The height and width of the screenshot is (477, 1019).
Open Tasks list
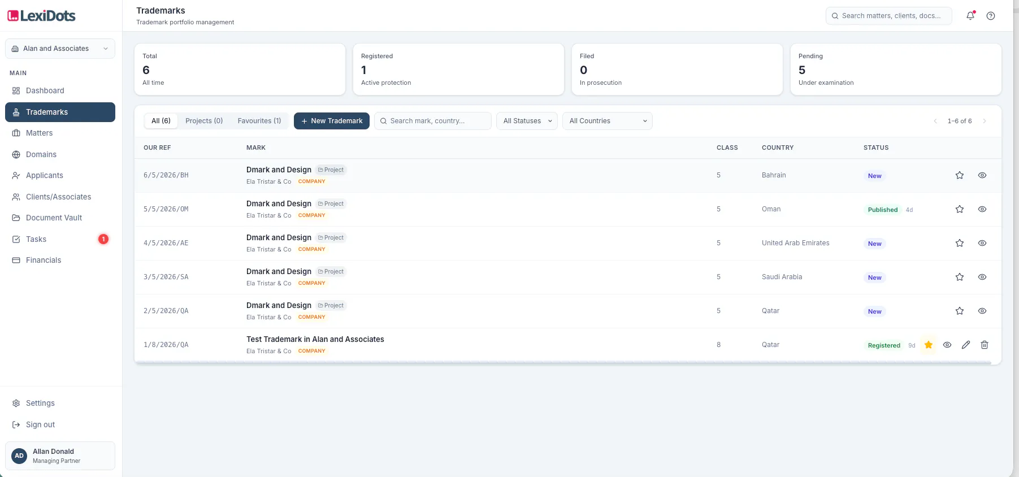[60, 239]
